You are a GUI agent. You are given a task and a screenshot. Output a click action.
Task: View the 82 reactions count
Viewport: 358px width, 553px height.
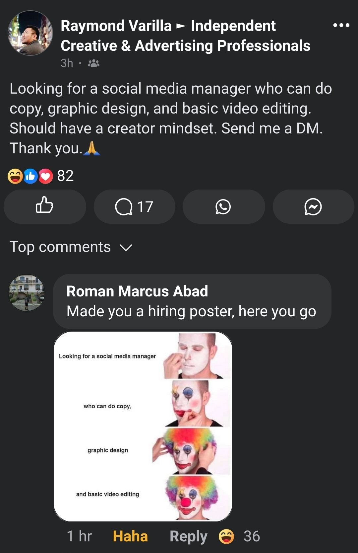coord(65,176)
